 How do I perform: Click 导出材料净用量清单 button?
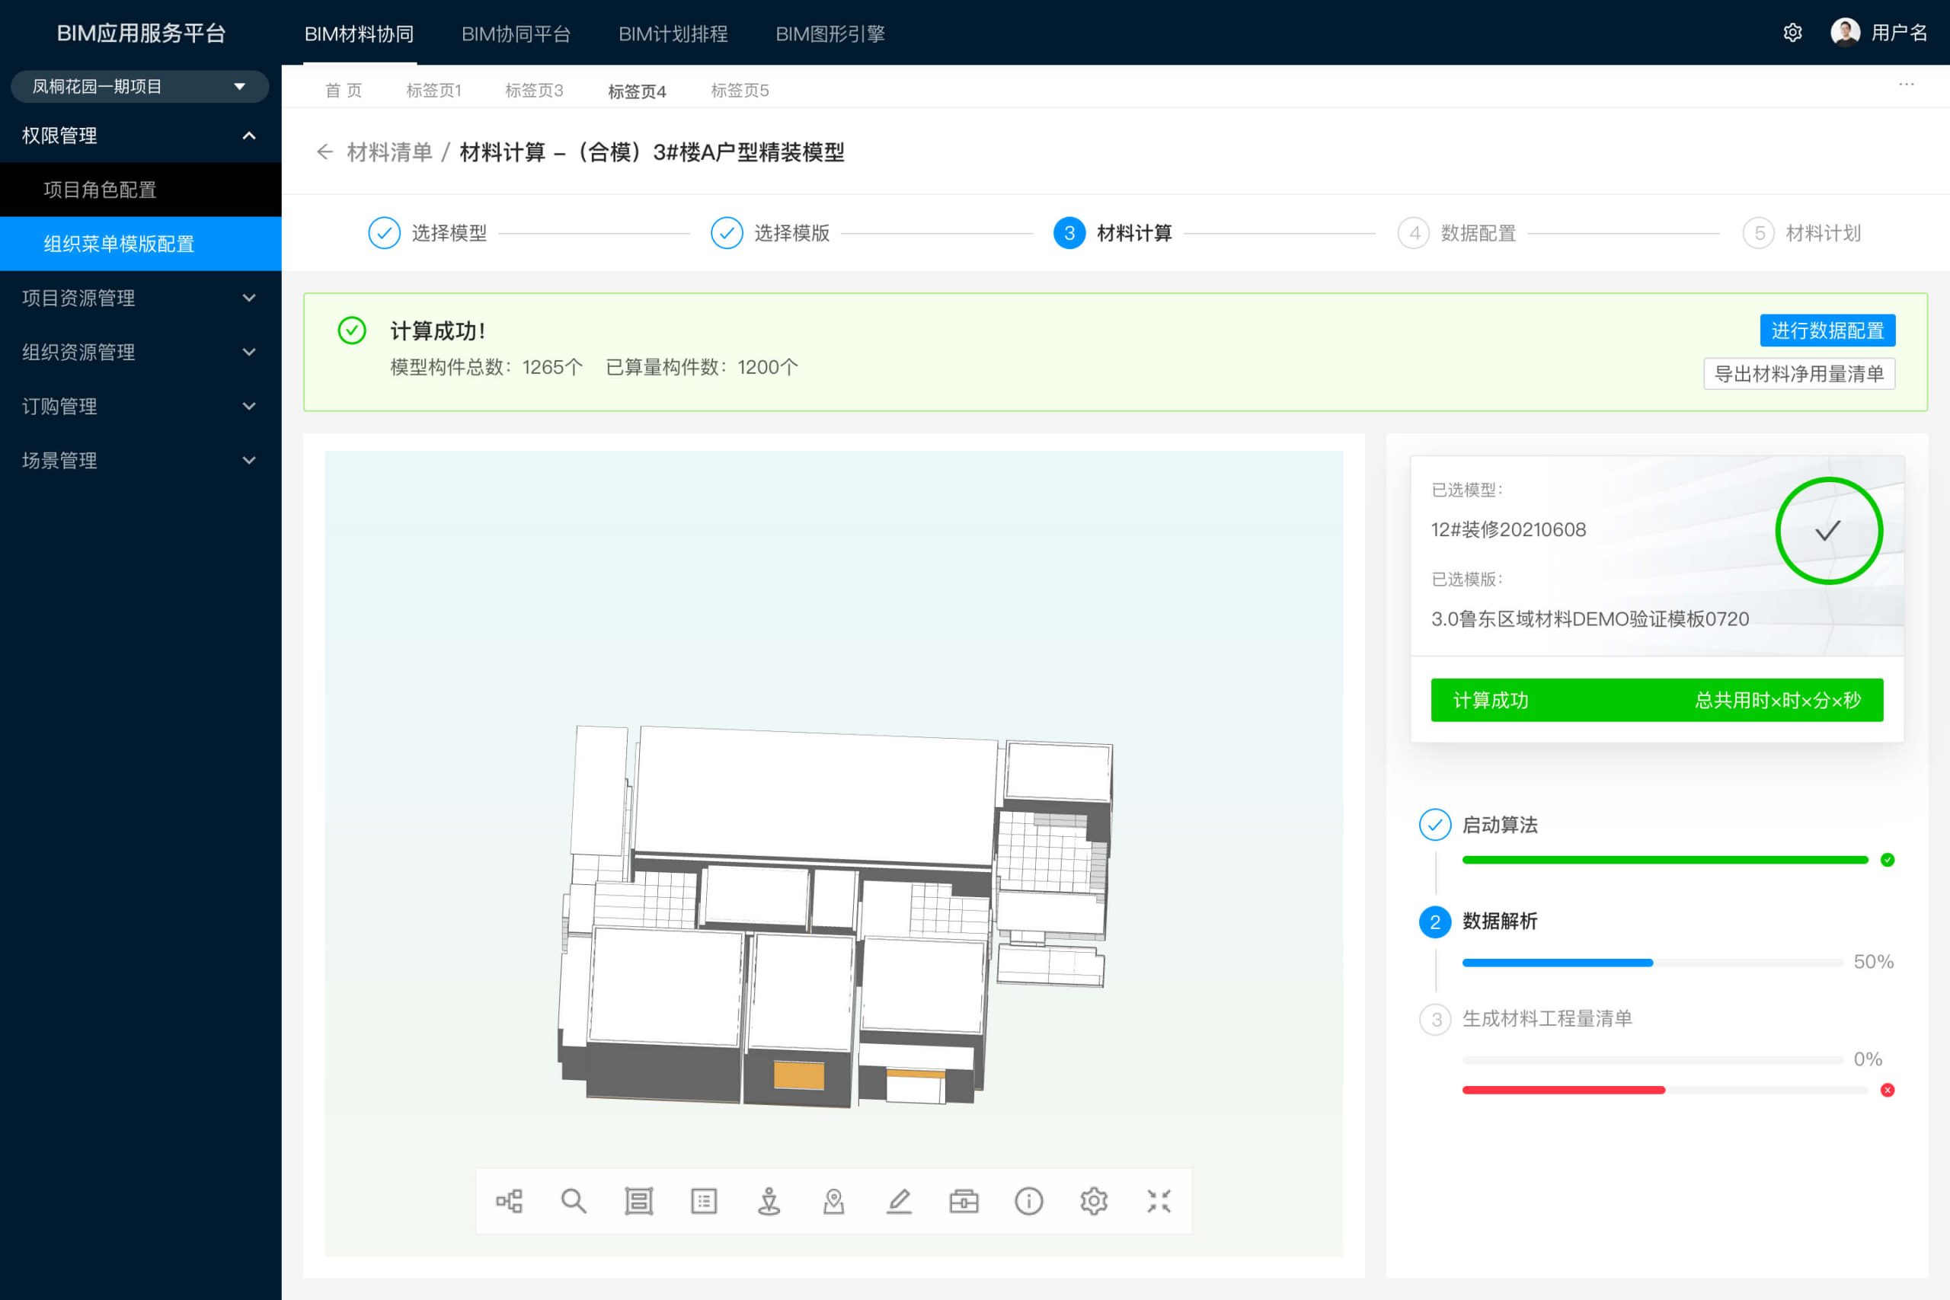(x=1798, y=374)
